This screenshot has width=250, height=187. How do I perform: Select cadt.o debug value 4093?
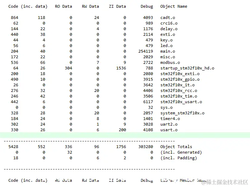point(148,18)
